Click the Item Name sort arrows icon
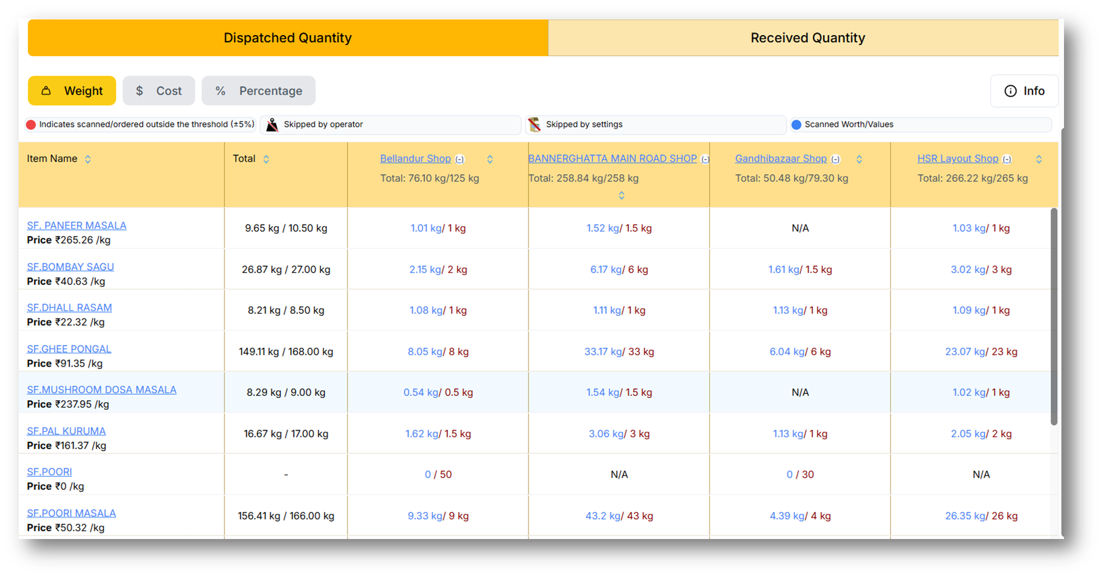1102x577 pixels. tap(88, 159)
